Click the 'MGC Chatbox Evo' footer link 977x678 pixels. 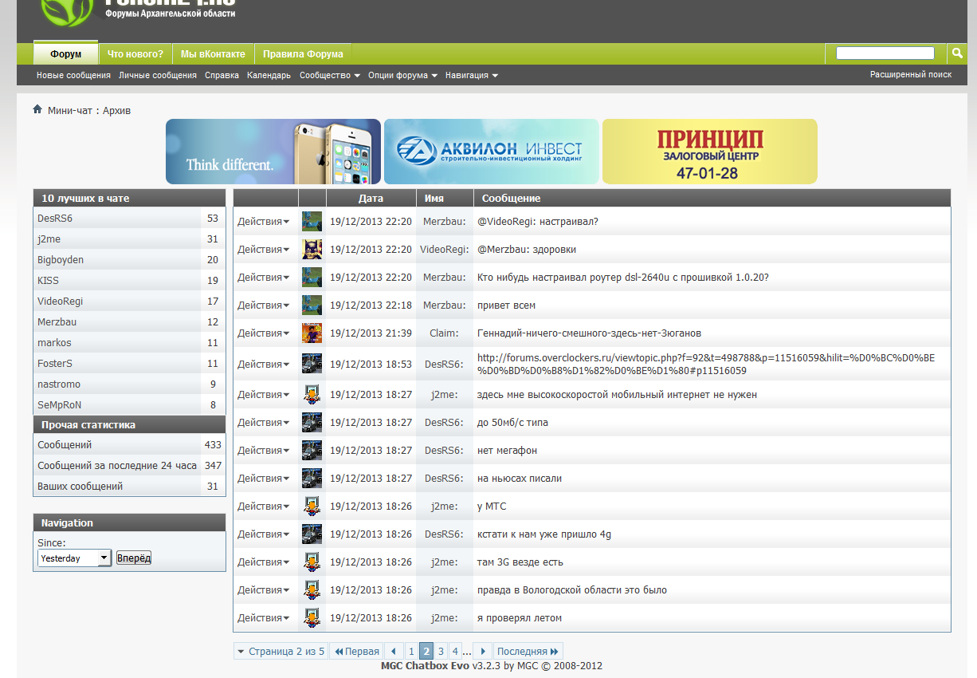click(425, 665)
